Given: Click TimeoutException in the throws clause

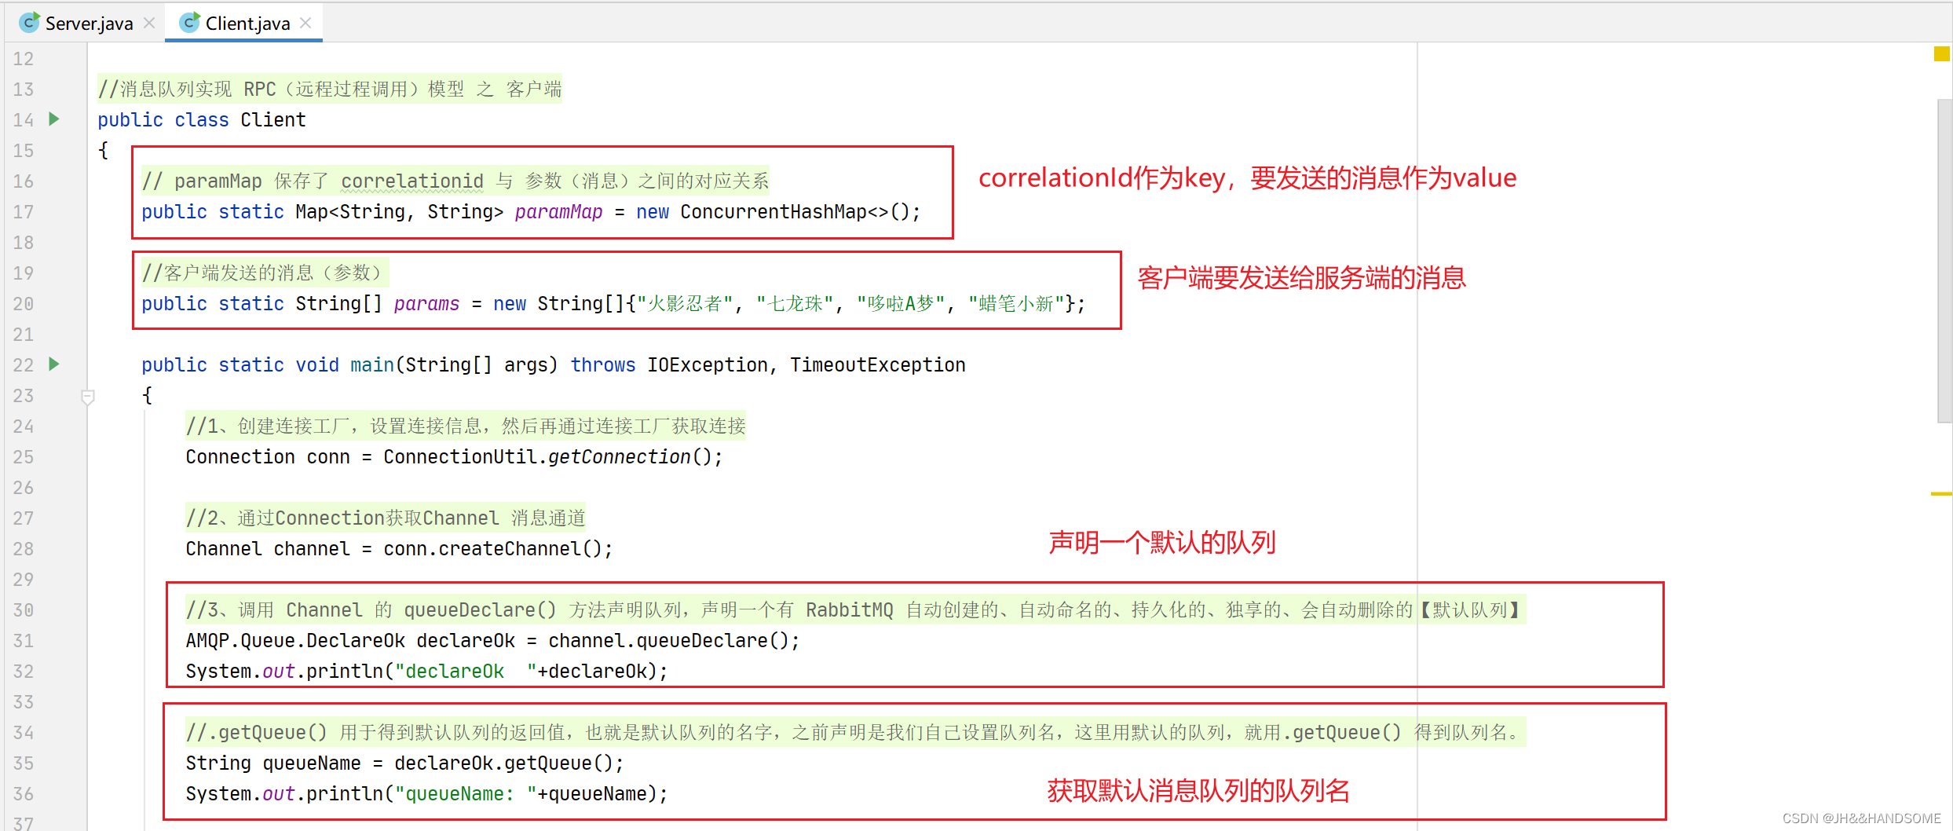Looking at the screenshot, I should [878, 365].
